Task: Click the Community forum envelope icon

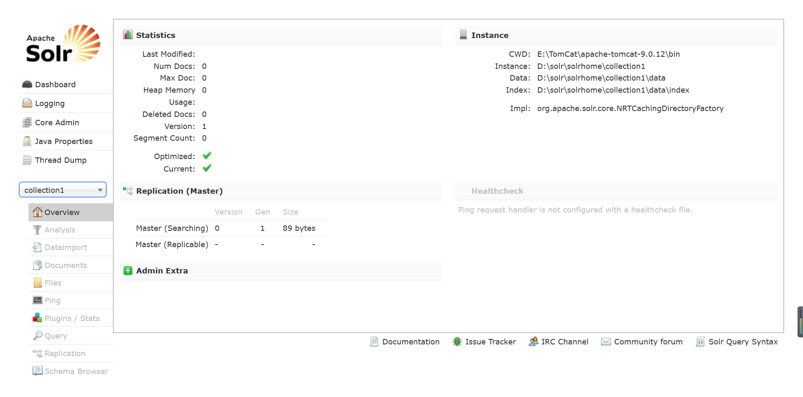Action: [x=606, y=341]
